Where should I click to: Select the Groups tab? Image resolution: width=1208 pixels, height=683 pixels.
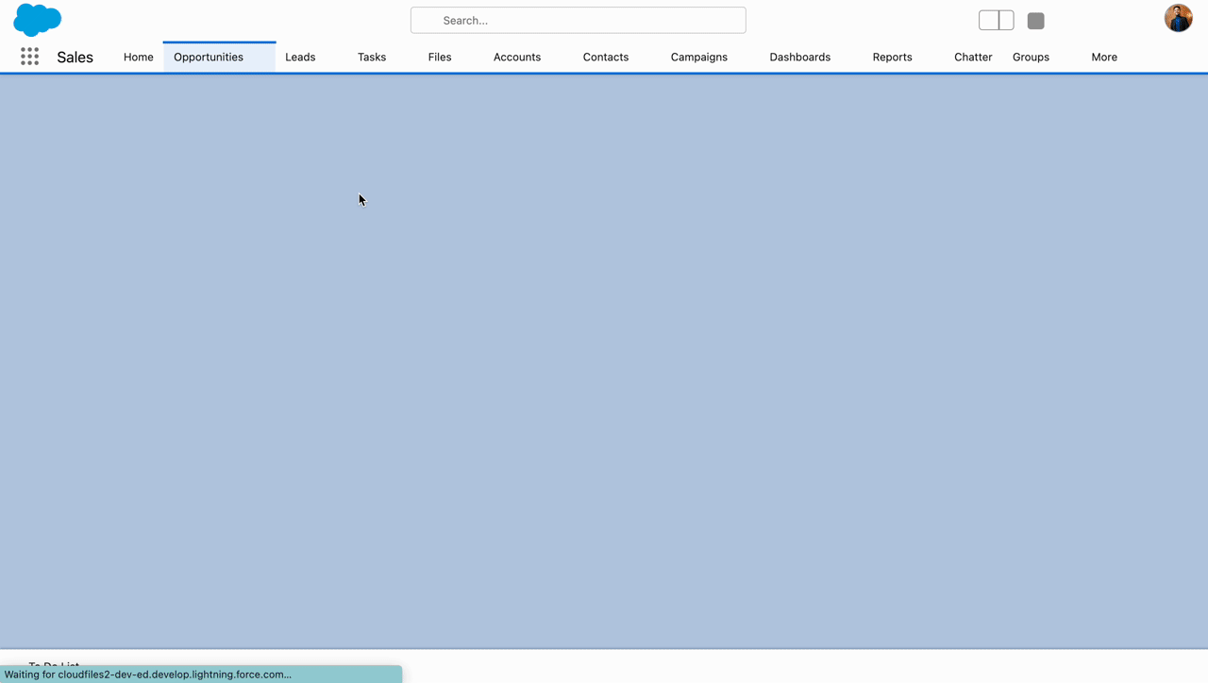[x=1031, y=57]
